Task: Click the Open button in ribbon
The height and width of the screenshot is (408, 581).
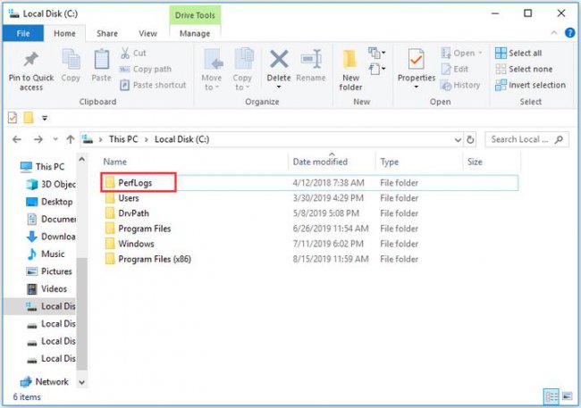Action: click(x=462, y=53)
